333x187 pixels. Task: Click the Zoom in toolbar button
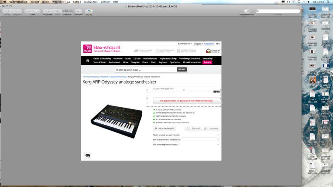(x=36, y=11)
